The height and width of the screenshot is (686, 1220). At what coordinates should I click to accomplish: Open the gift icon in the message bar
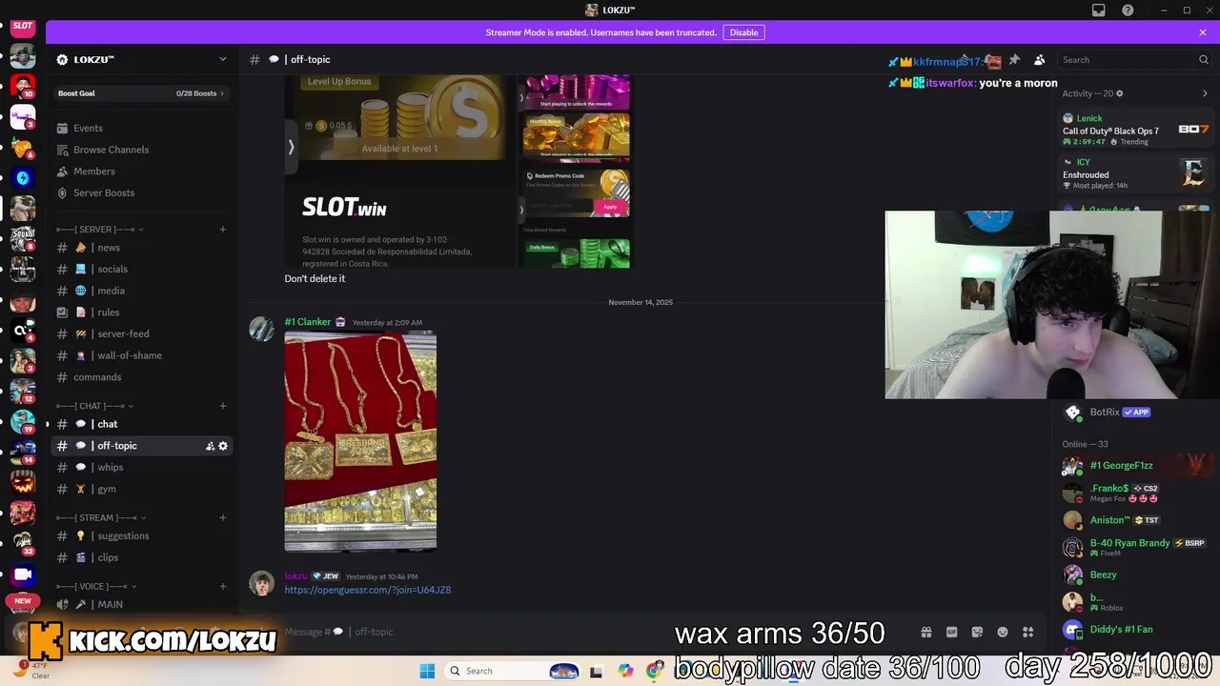point(925,632)
